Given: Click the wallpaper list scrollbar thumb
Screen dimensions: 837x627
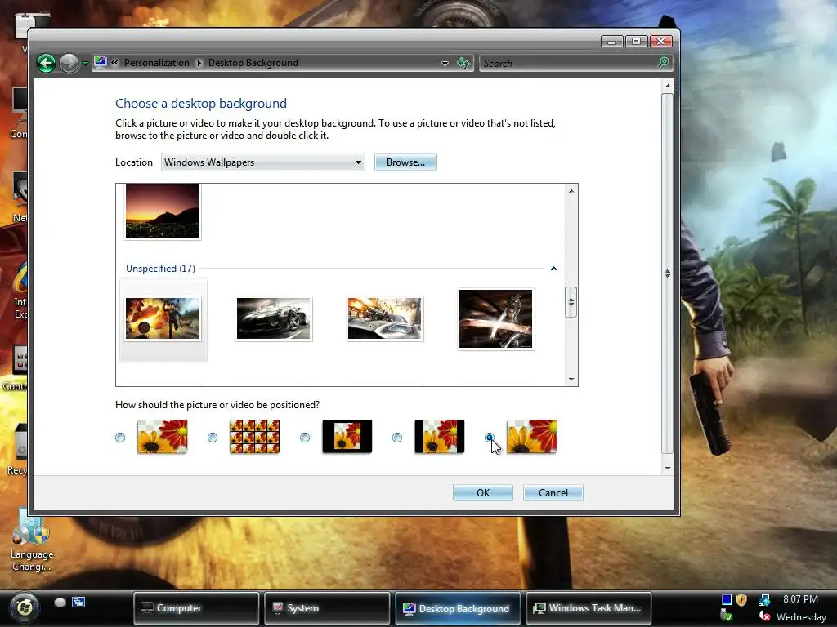Looking at the screenshot, I should [x=571, y=302].
